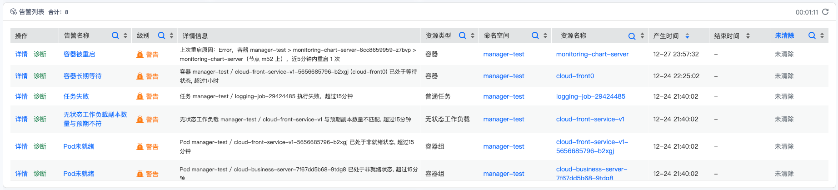
Task: Open search filter for 级别 column
Action: pos(161,35)
